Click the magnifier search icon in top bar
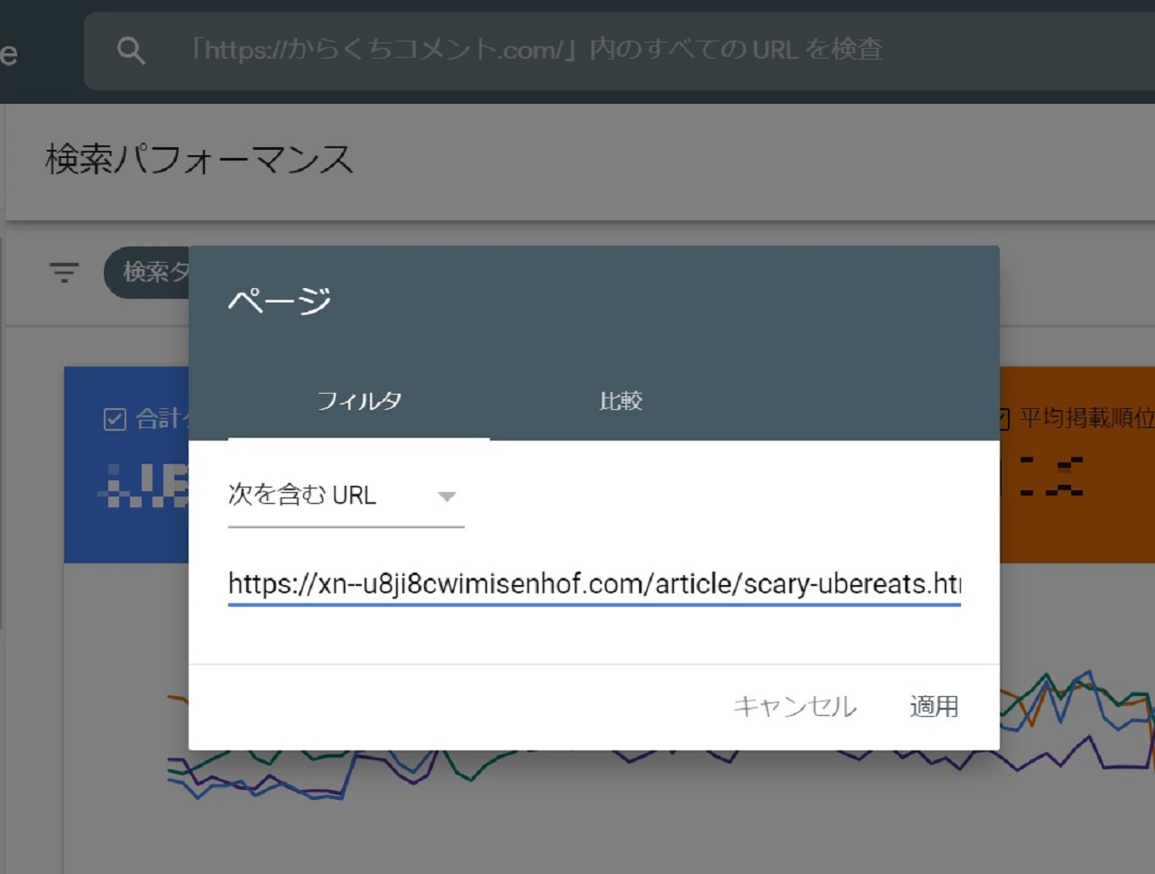The width and height of the screenshot is (1155, 874). pos(131,51)
